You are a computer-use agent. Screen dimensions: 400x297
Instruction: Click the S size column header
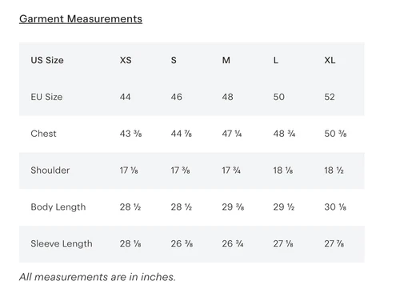[x=174, y=60]
